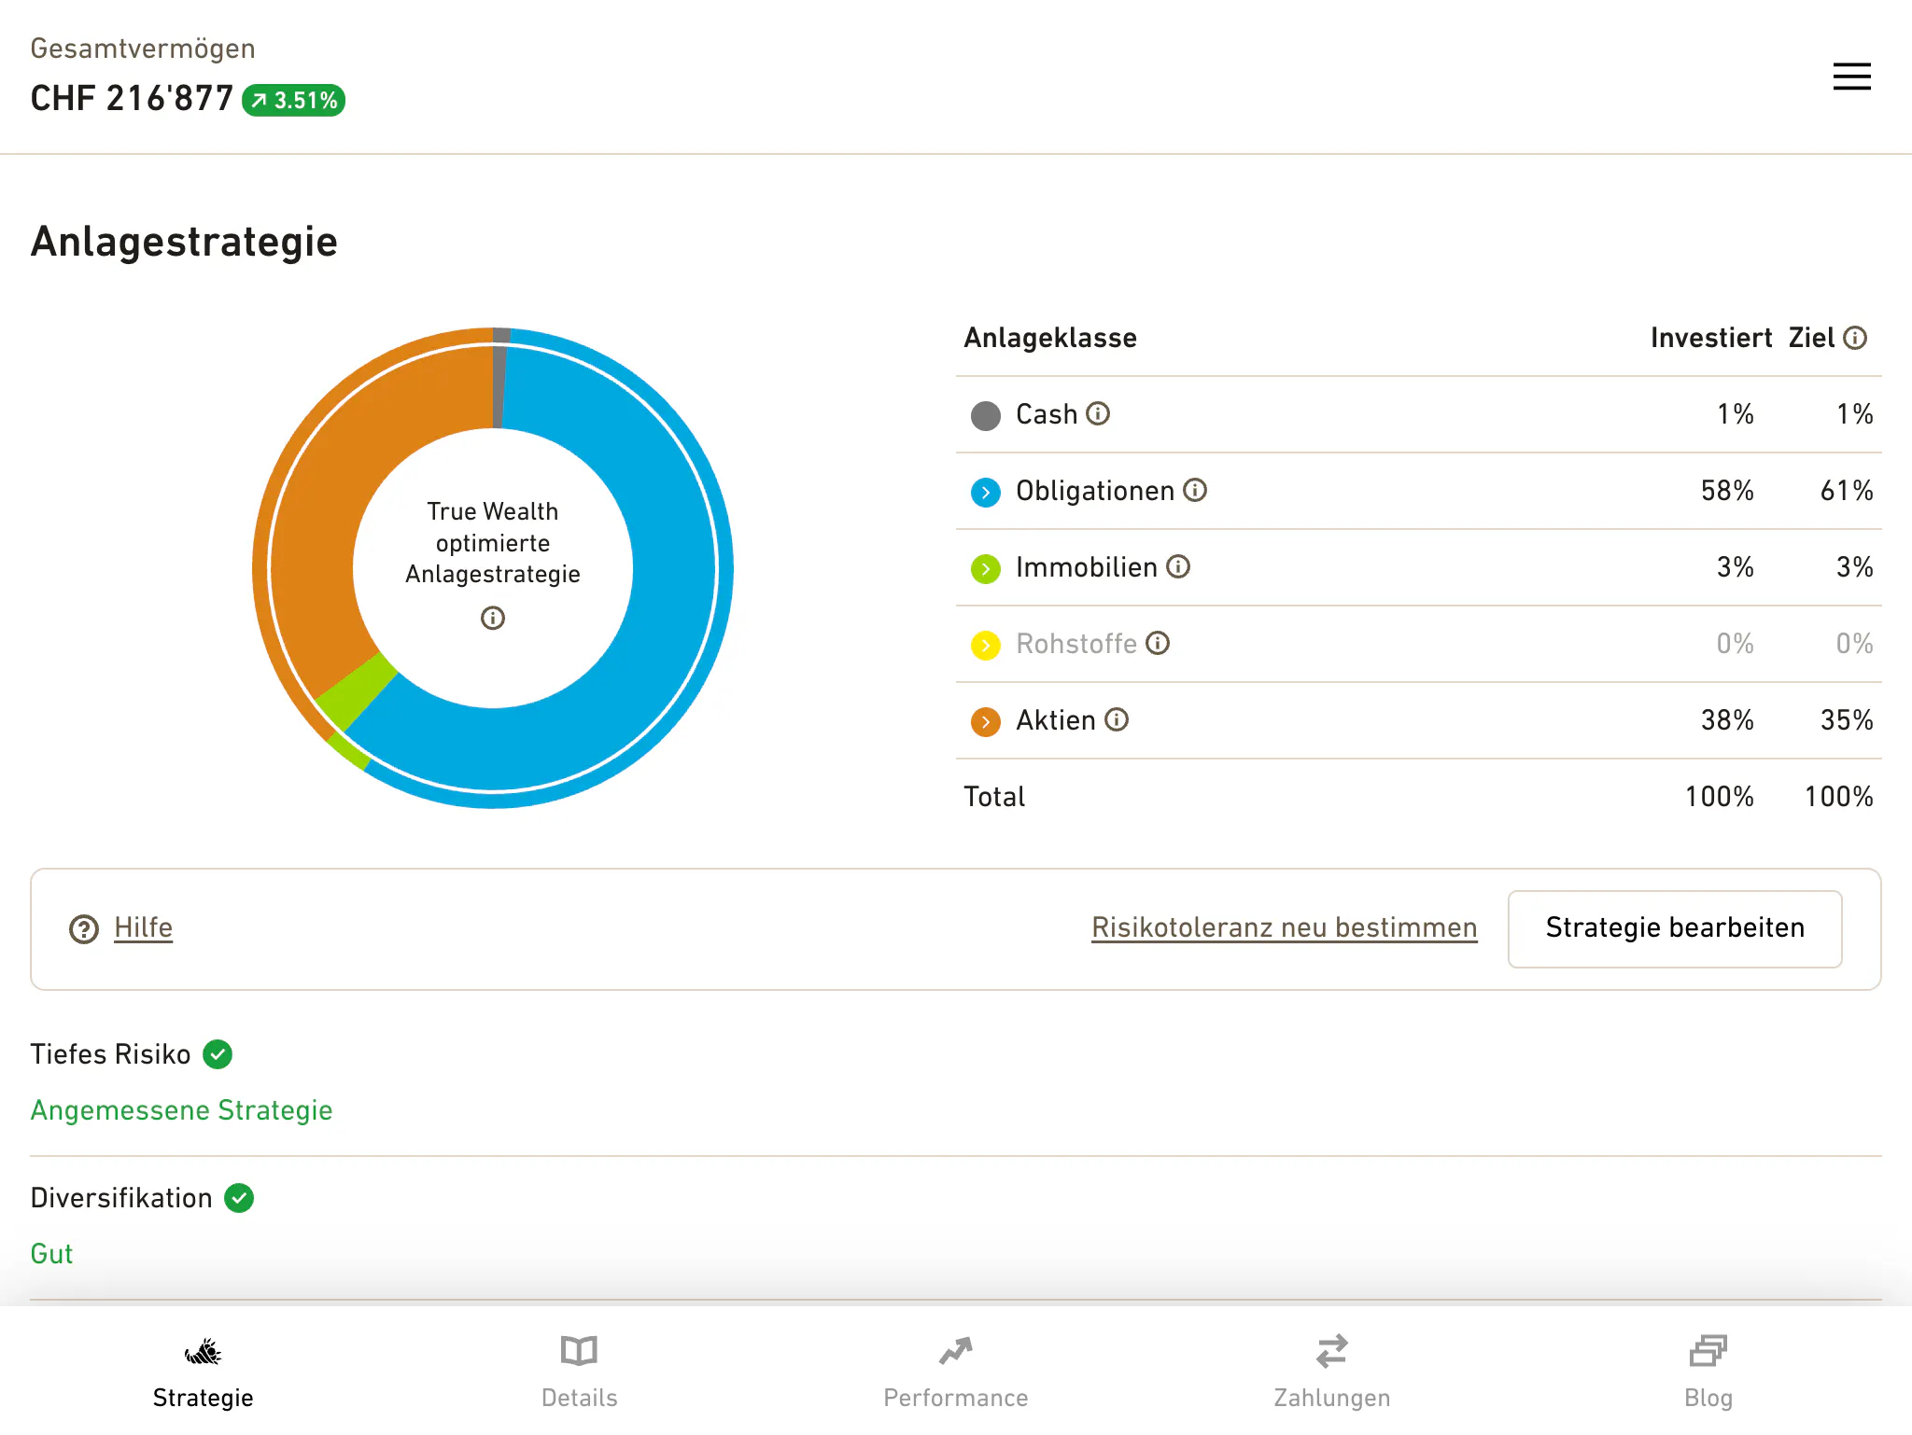Click the Strategie bearbeiten button
This screenshot has height=1435, width=1912.
1675,928
